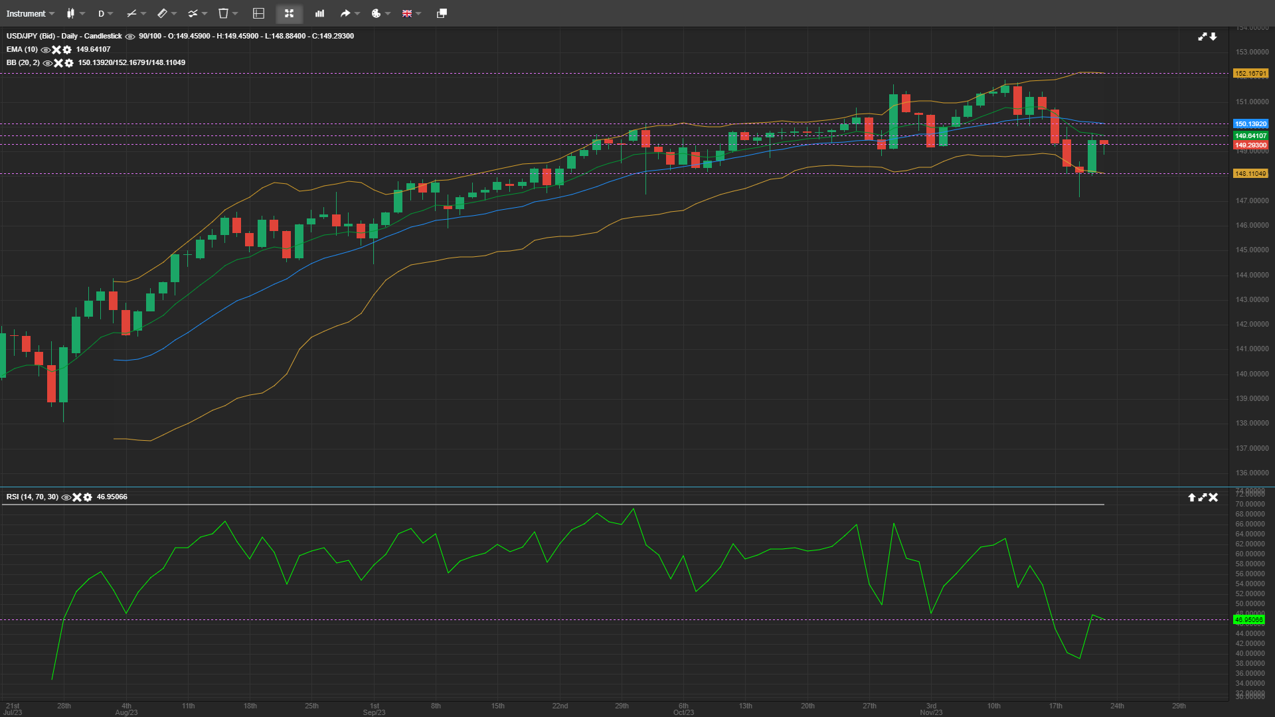Click the EMA value 149.64107 text
This screenshot has width=1275, height=717.
tap(93, 50)
